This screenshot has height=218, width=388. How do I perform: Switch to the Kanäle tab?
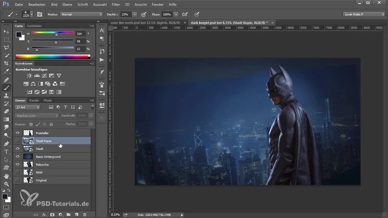pyautogui.click(x=34, y=100)
